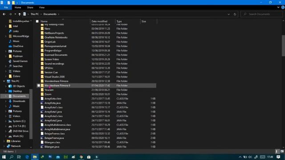Expand the ribbon with the chevron
285x160 pixels.
point(278,8)
